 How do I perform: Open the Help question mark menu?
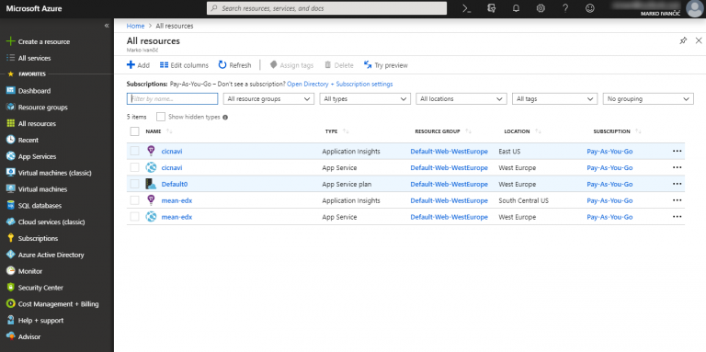click(x=565, y=8)
